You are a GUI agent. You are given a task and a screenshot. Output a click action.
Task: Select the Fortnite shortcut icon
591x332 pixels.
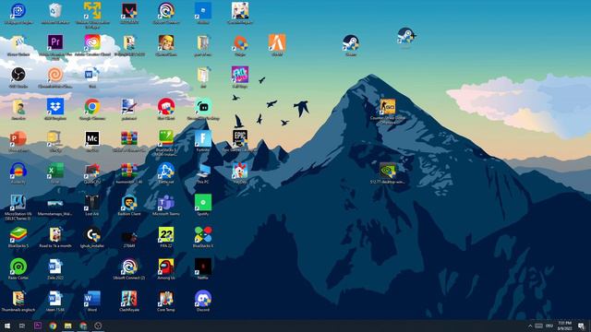203,138
